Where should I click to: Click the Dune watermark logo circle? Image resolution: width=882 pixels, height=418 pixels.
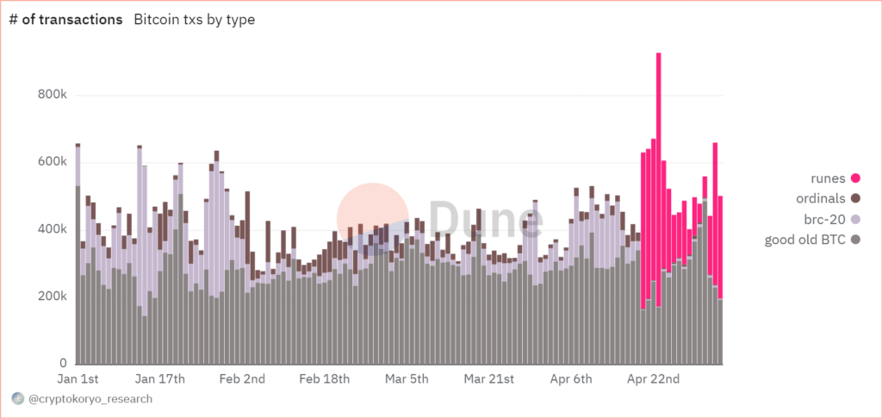pos(372,219)
